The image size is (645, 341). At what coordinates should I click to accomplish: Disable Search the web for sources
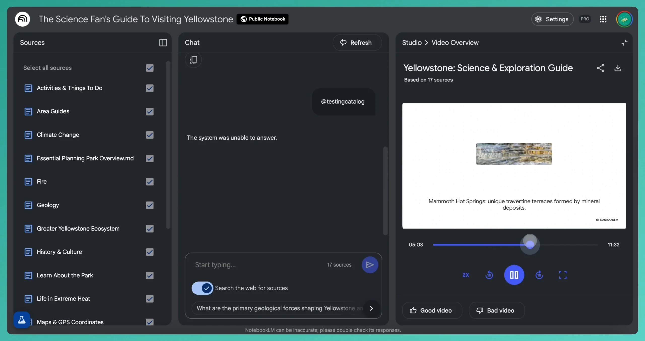click(202, 288)
